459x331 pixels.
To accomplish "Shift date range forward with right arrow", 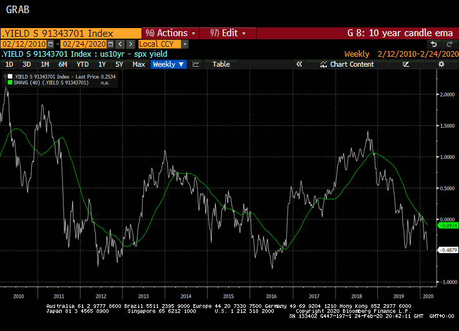I will pos(131,44).
